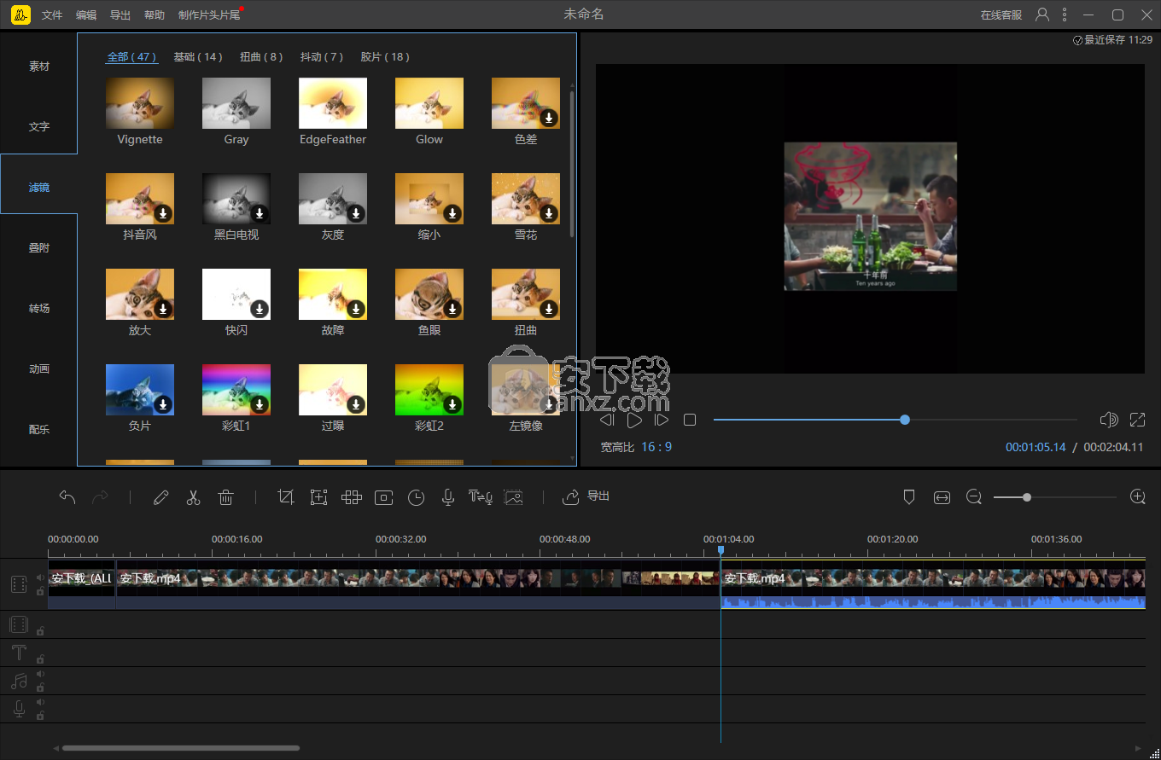This screenshot has width=1161, height=760.
Task: Step forward one frame
Action: 661,420
